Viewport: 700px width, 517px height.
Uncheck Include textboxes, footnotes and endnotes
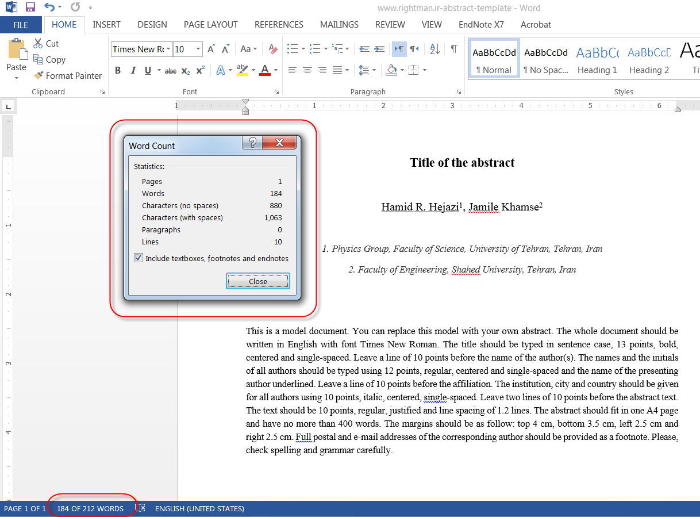pos(139,258)
